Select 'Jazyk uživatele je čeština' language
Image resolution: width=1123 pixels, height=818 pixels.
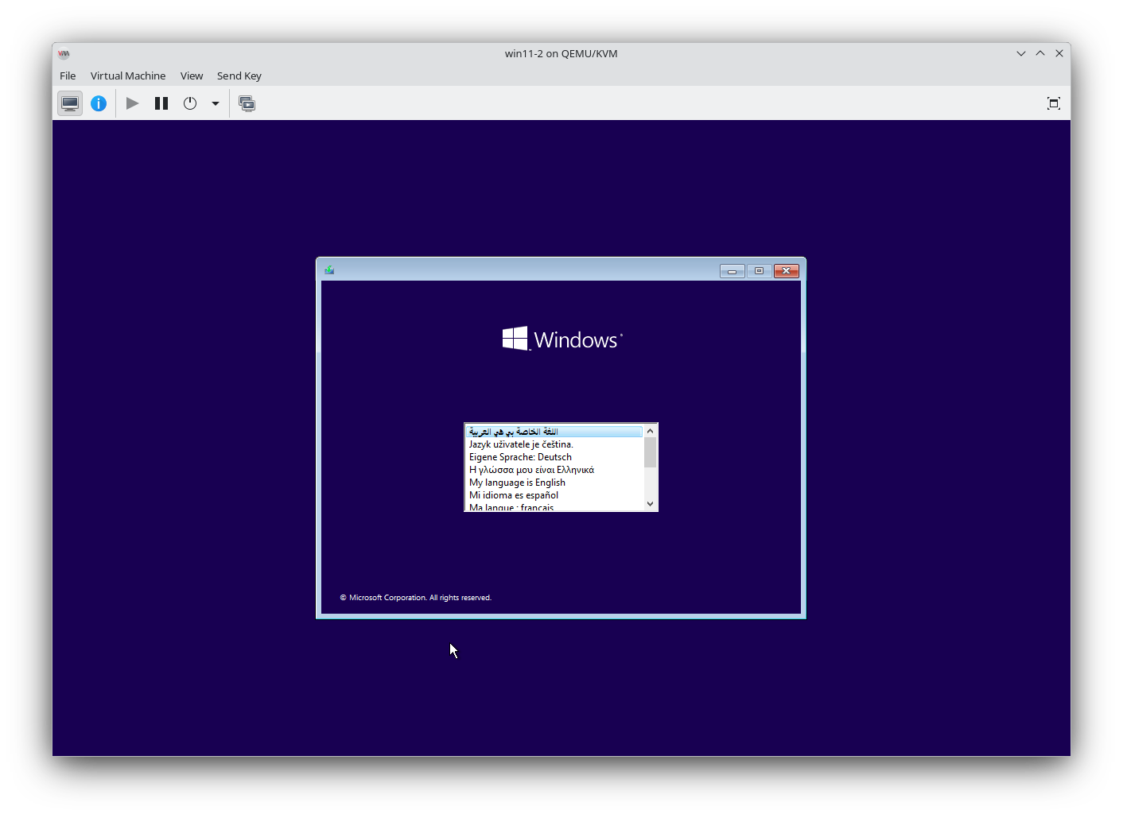click(554, 444)
